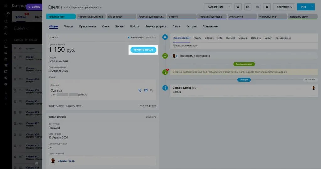This screenshot has height=169, width=321.
Task: Expand the Расширения dropdown arrow
Action: [229, 7]
